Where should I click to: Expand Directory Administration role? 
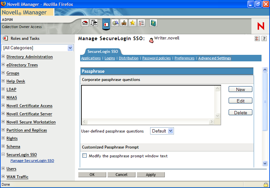pyautogui.click(x=3, y=56)
